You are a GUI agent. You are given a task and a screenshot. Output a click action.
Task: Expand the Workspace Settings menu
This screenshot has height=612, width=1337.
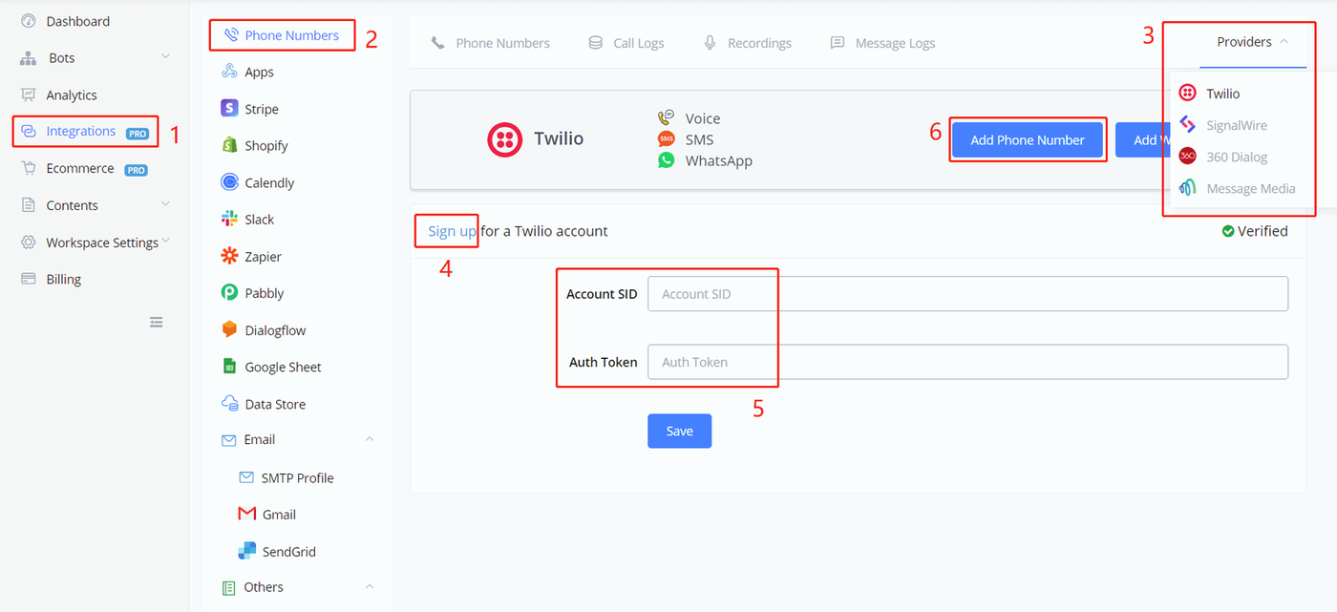166,242
